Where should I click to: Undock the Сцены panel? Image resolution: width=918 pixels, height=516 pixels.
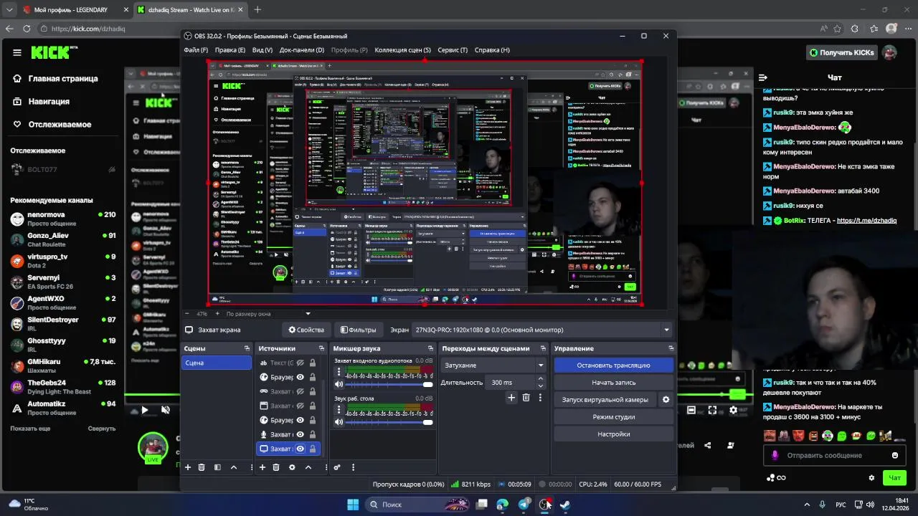point(247,348)
